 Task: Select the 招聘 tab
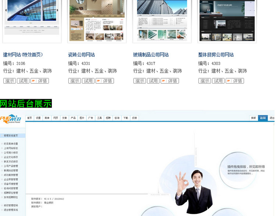point(108,118)
